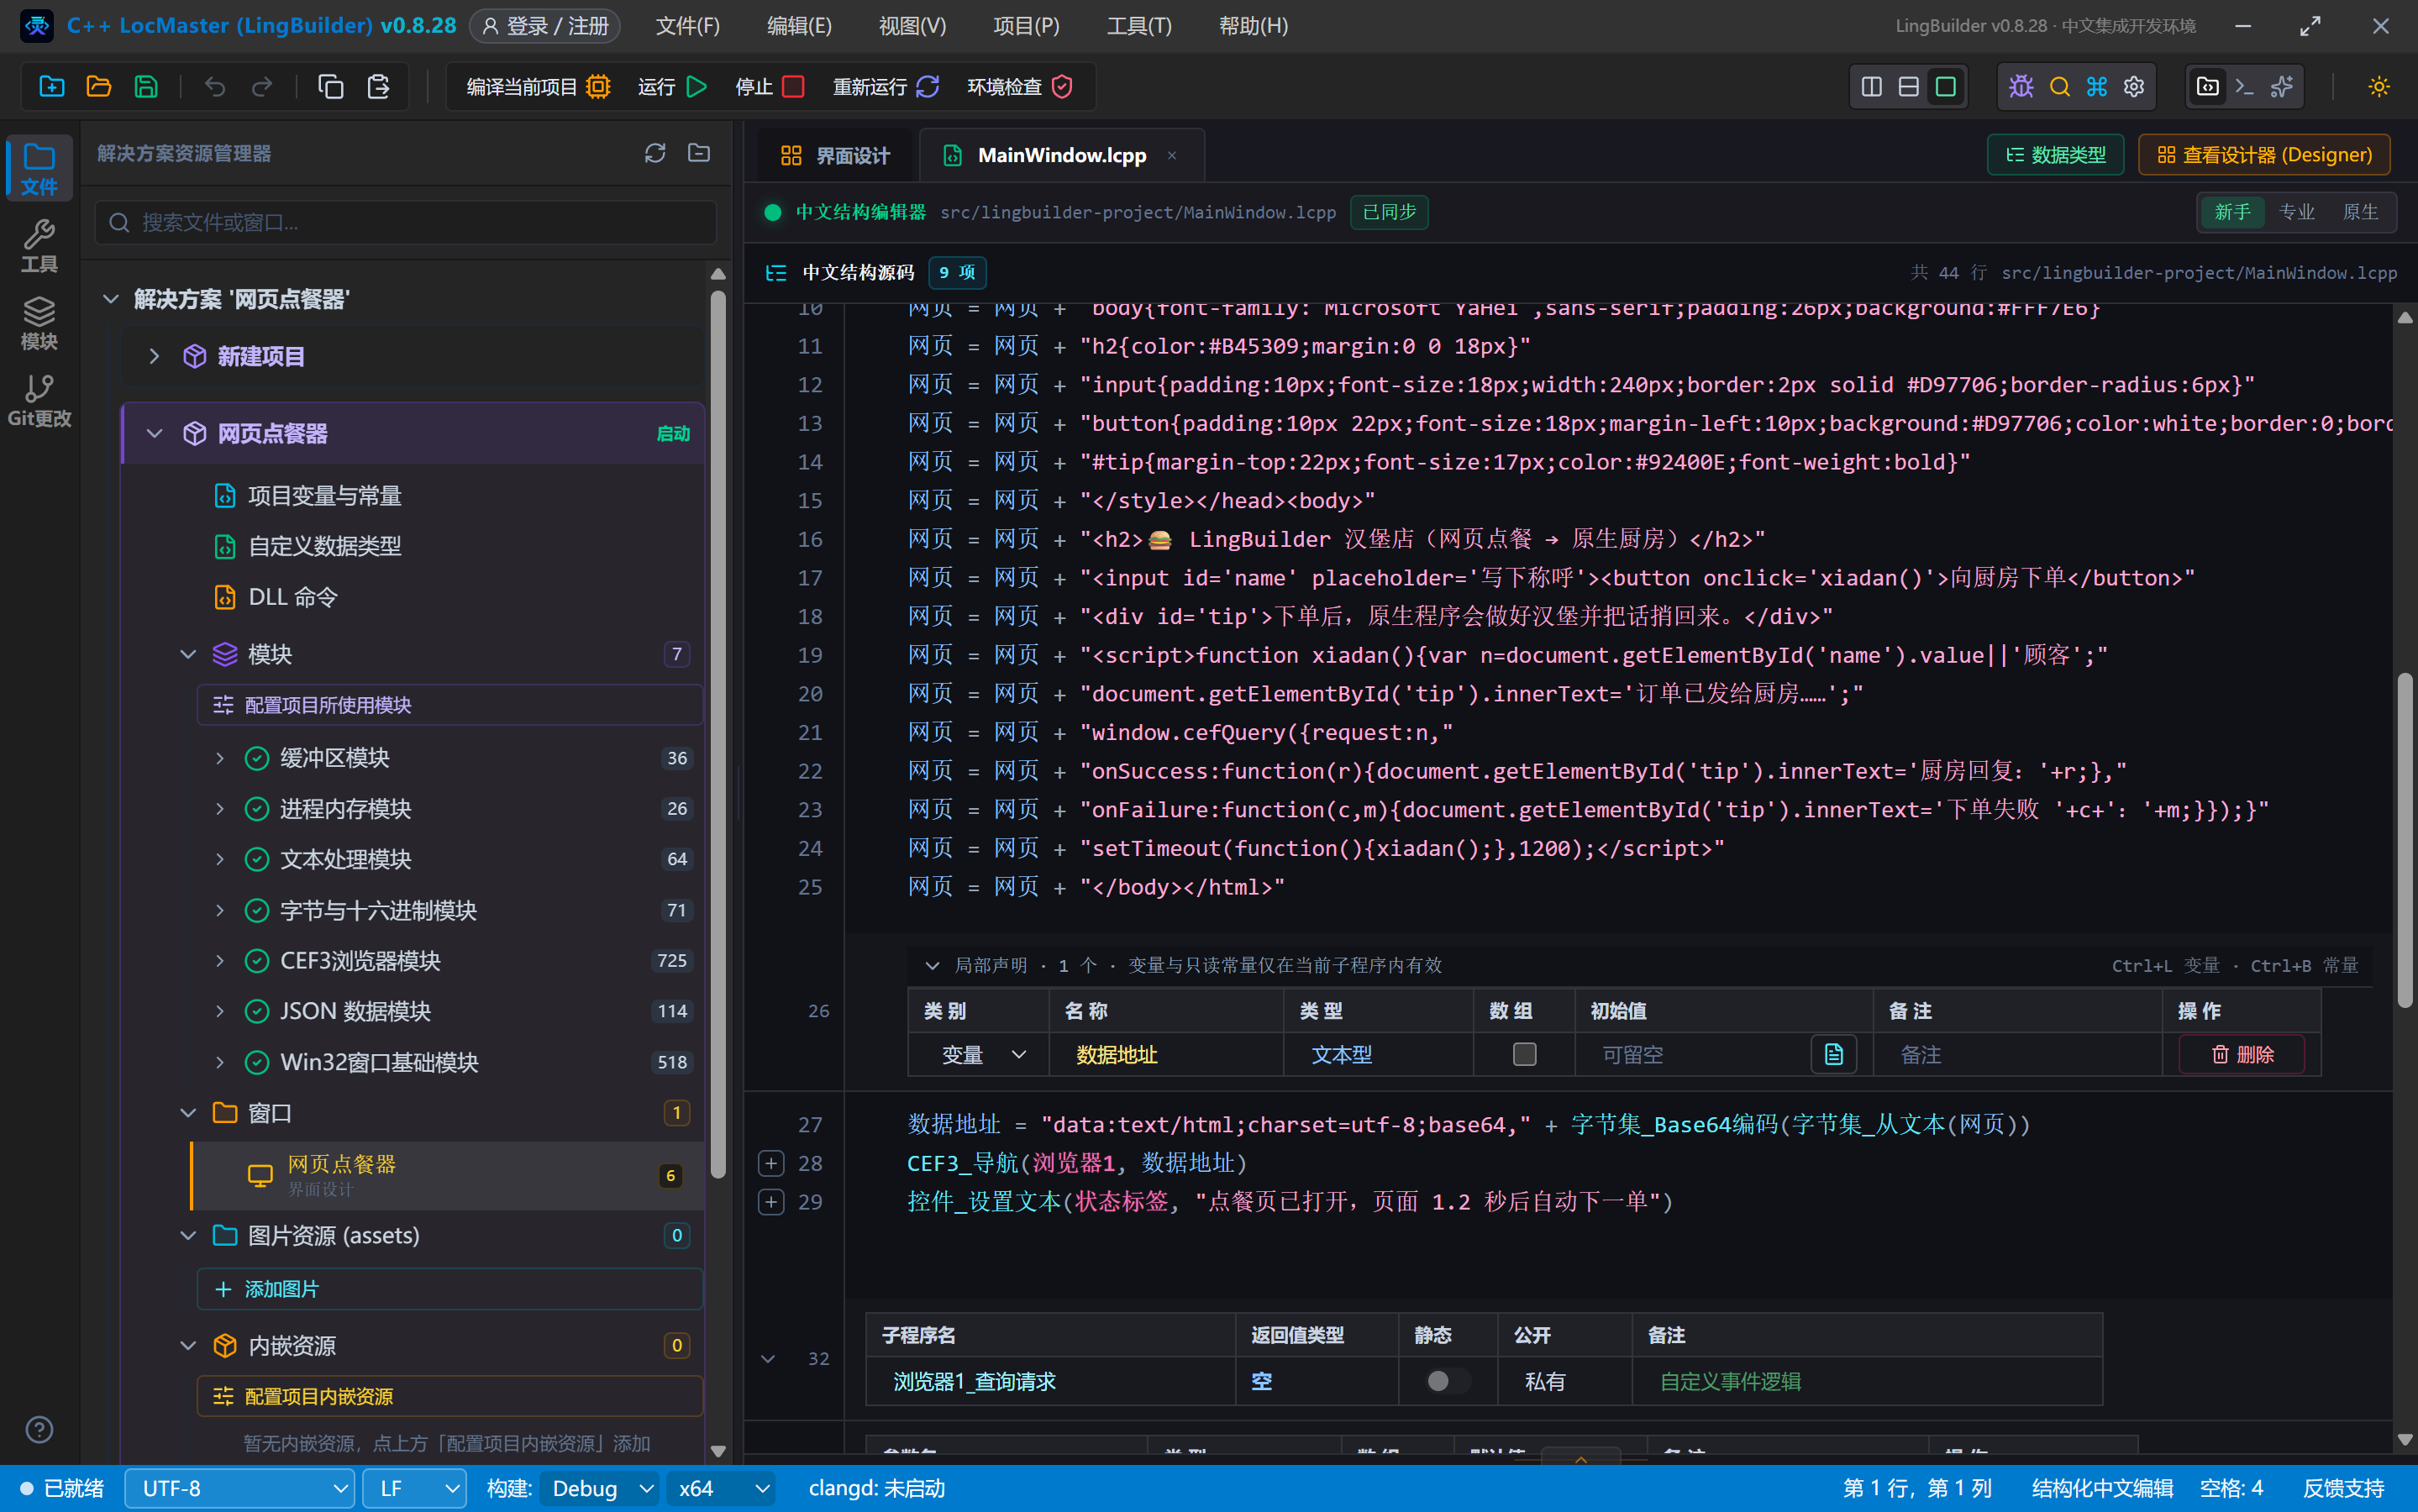Click the AI sparkle icon
This screenshot has width=2418, height=1512.
click(2282, 87)
